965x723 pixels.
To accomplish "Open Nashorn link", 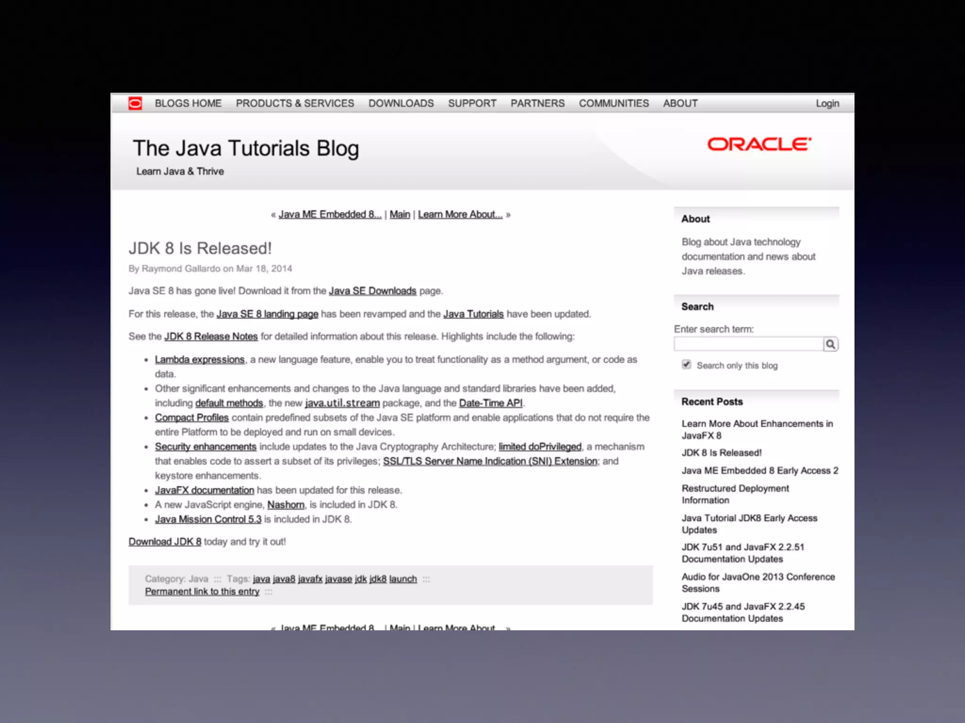I will coord(286,505).
